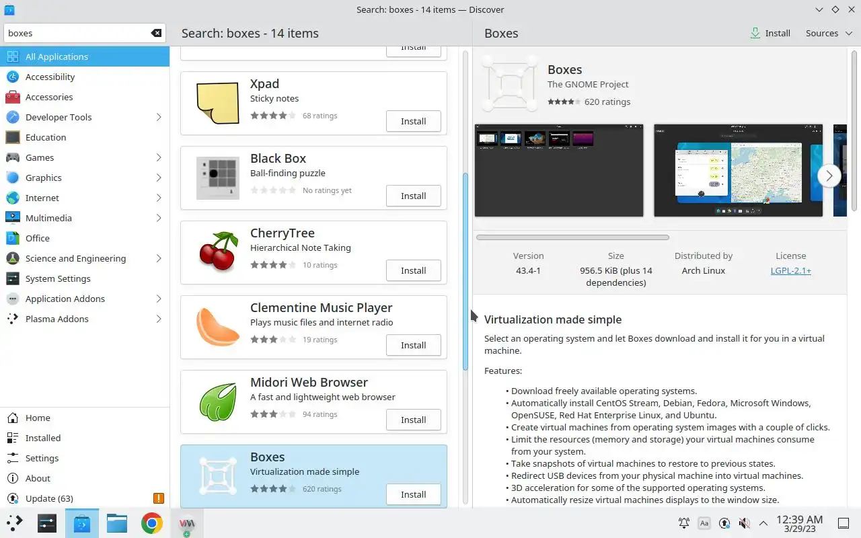861x538 pixels.
Task: Click the Xpad sticky note icon
Action: pos(217,103)
